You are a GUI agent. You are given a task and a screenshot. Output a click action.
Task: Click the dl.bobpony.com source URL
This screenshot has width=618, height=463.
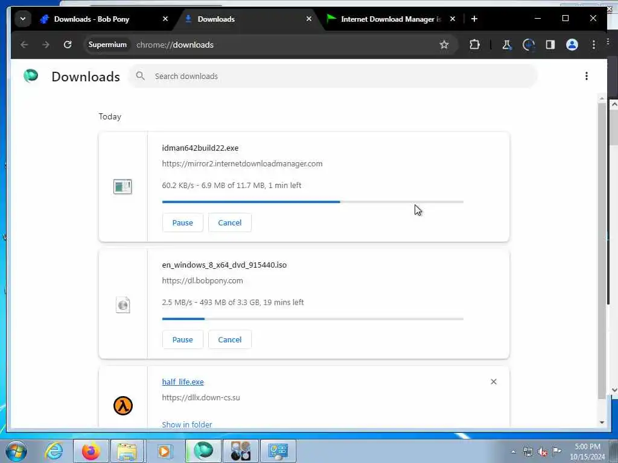pos(202,281)
